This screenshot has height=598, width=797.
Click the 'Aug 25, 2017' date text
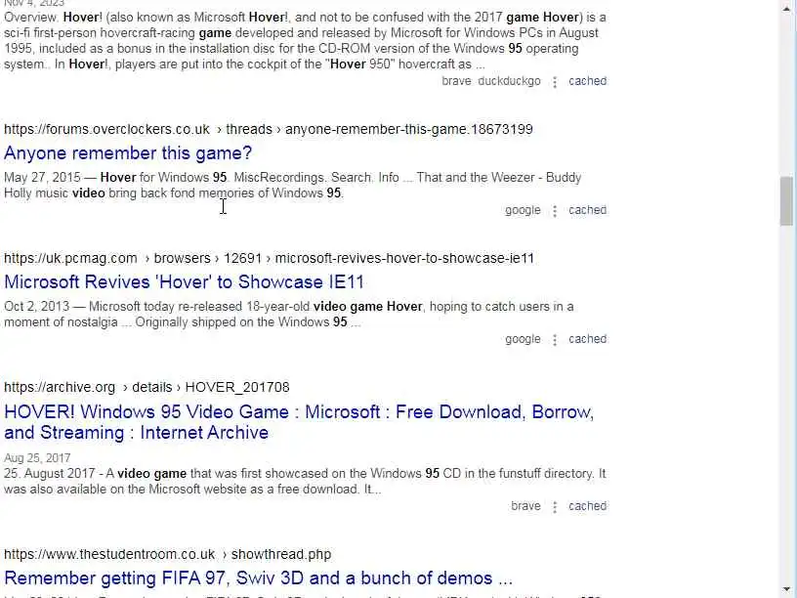coord(37,458)
